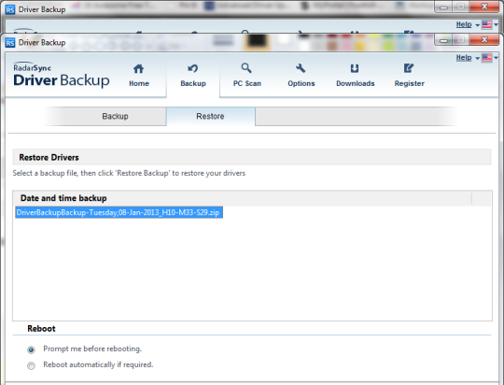
Task: Click the Downloads label
Action: coord(356,83)
